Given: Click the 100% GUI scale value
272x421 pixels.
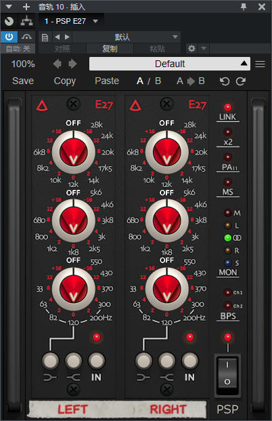Looking at the screenshot, I should pos(23,64).
